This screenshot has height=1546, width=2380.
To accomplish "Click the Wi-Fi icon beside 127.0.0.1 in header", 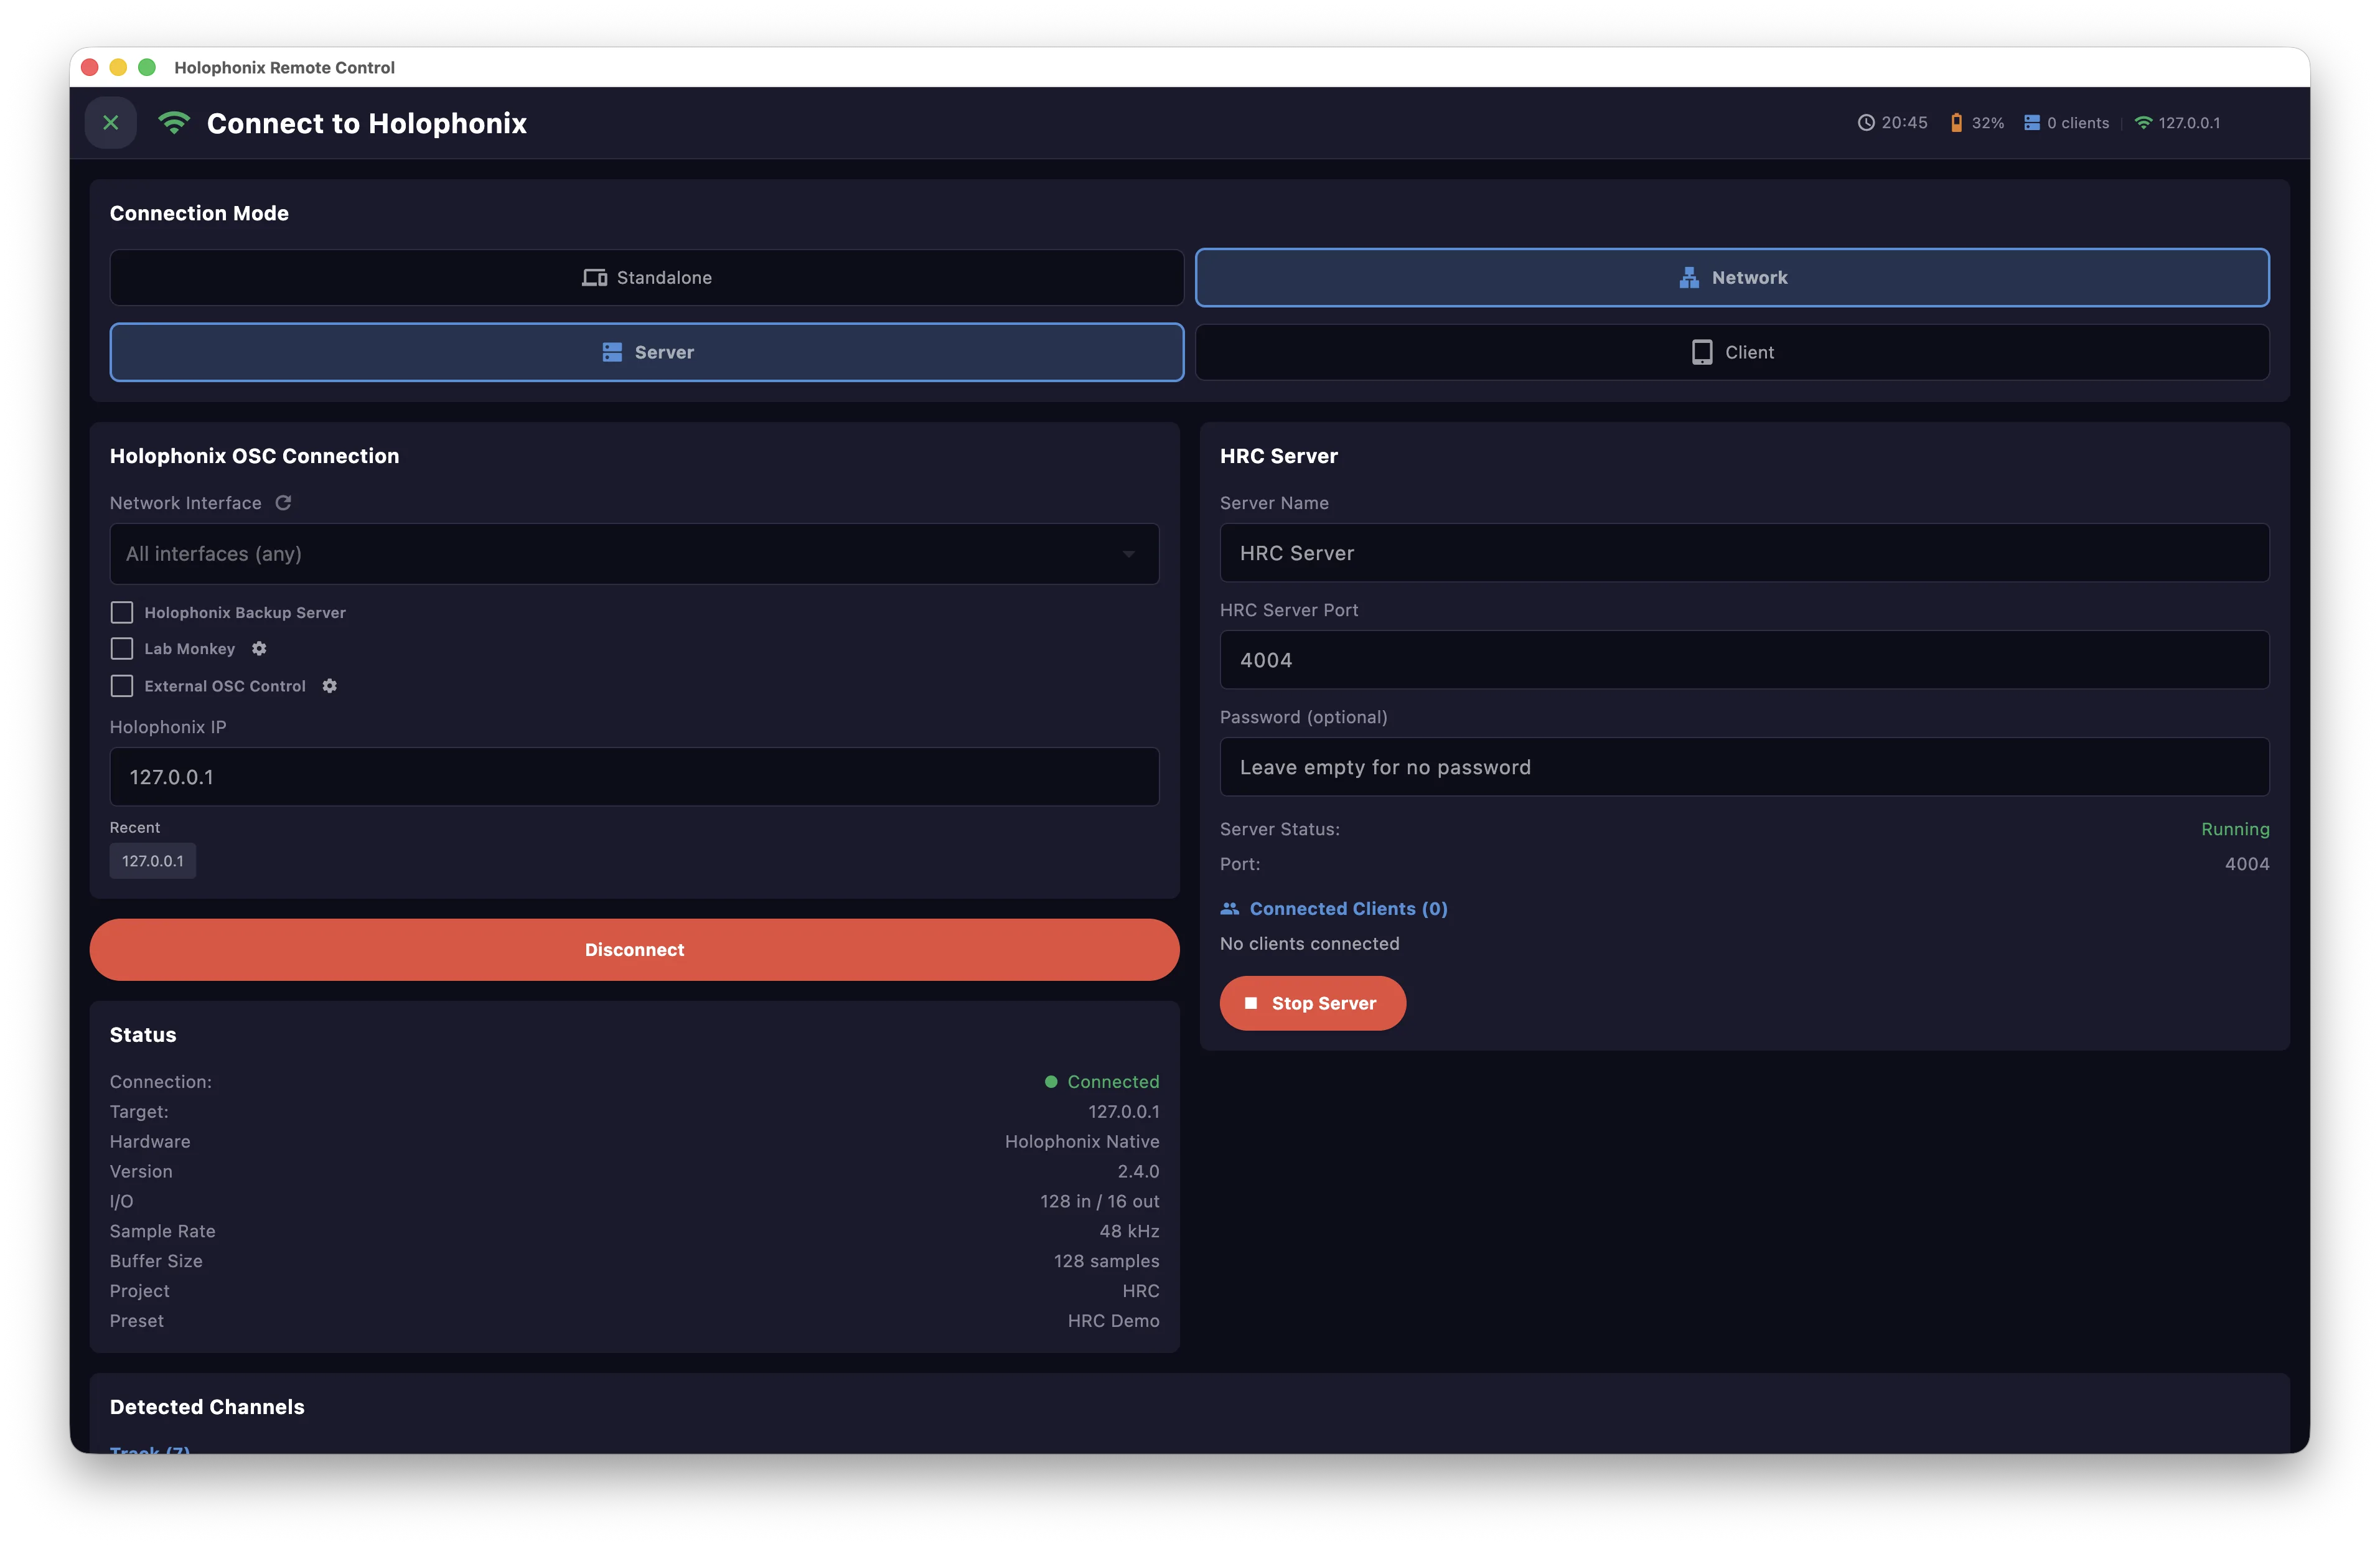I will tap(2143, 123).
